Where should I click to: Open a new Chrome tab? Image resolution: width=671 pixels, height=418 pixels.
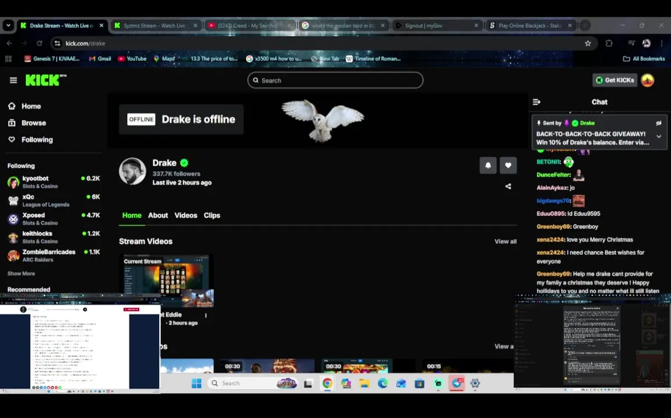(x=585, y=26)
